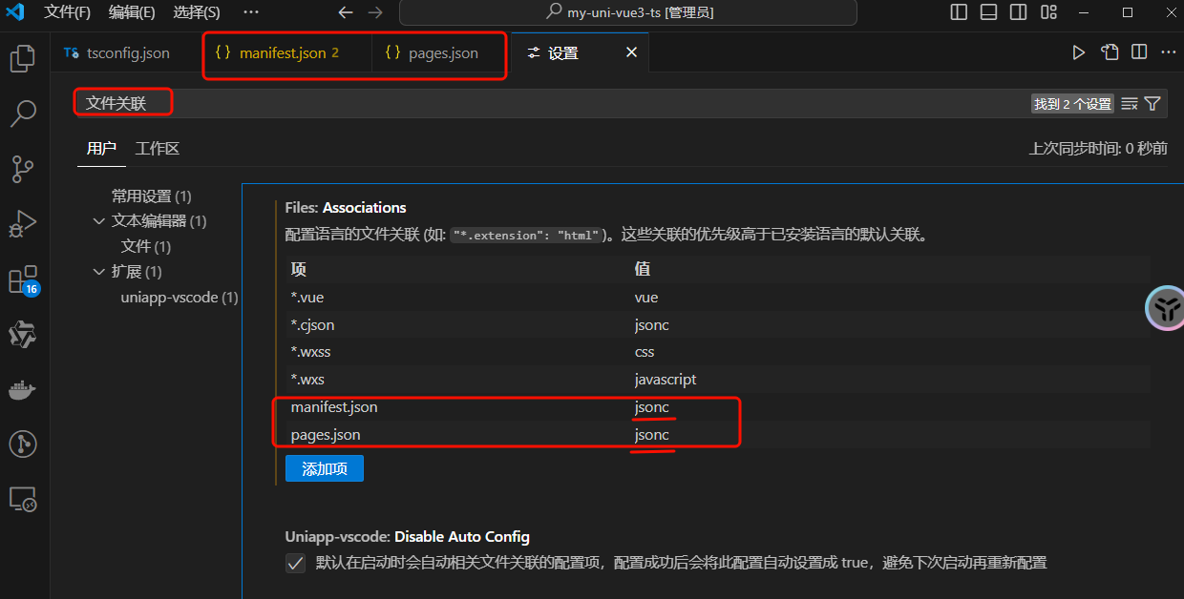Open editor more actions ellipsis
This screenshot has width=1184, height=599.
point(1168,52)
